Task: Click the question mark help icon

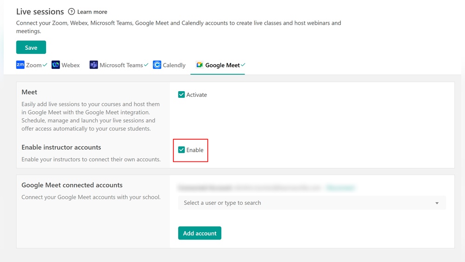Action: point(71,12)
